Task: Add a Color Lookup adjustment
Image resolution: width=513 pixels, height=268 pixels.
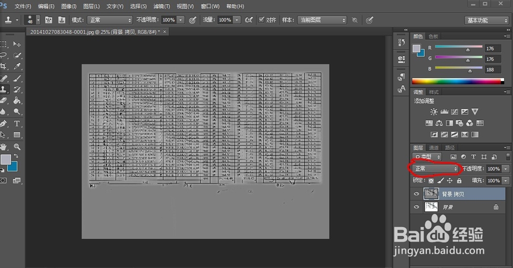Action: (x=480, y=123)
